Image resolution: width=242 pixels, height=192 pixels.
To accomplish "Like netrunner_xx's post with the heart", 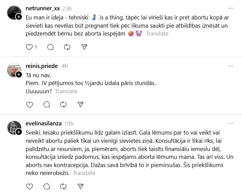I will 29,47.
